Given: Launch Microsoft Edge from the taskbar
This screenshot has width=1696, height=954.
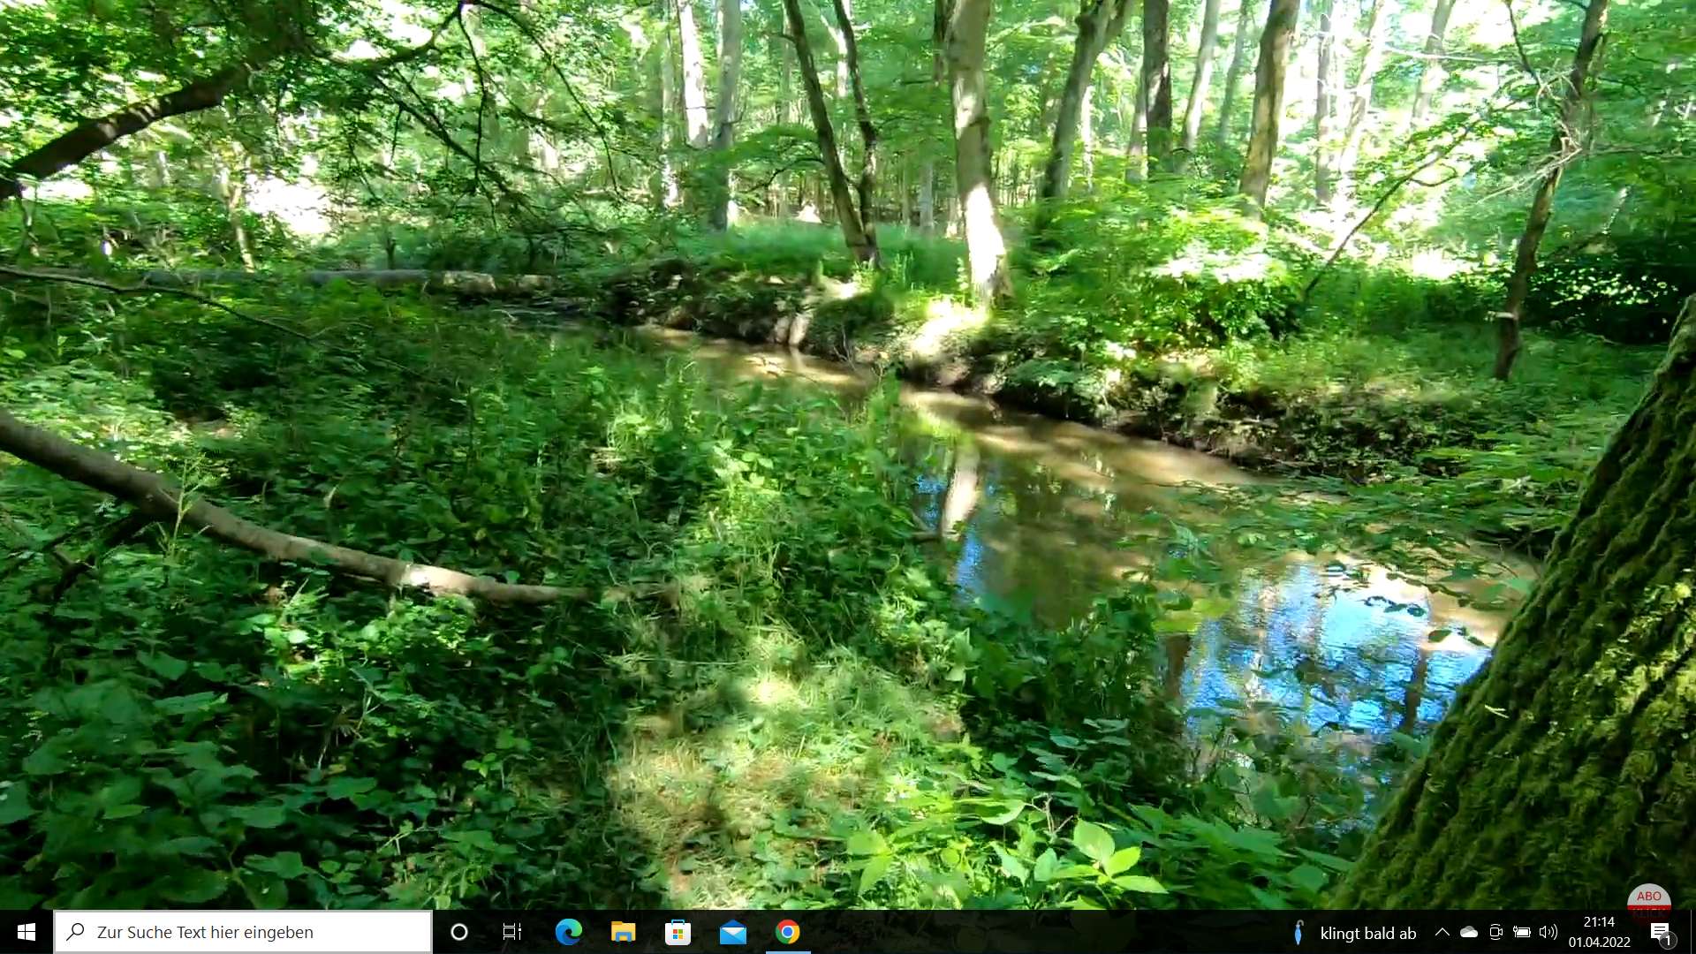Looking at the screenshot, I should point(568,932).
